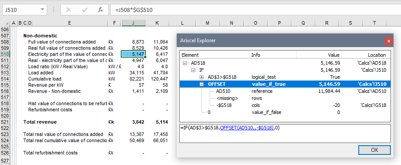401x165 pixels.
Task: Click Total refurbishment costs label
Action: 50,153
